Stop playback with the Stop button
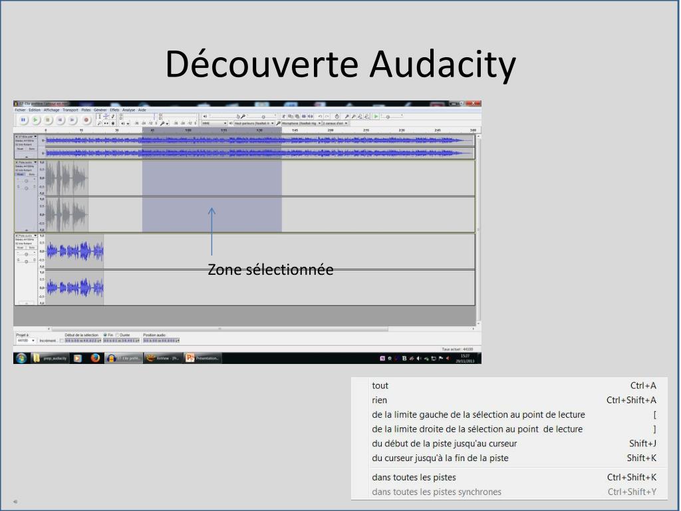Viewport: 681px width, 511px height. pos(48,120)
